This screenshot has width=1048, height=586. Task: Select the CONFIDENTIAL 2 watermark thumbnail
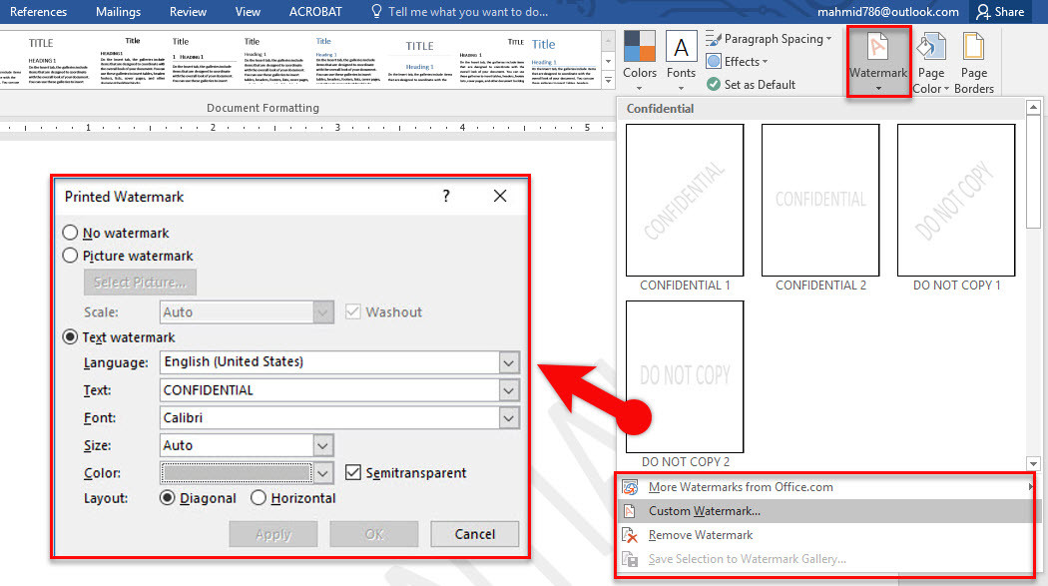coord(820,200)
